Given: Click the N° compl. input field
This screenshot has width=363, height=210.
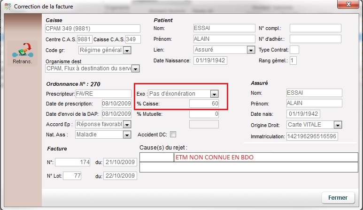Looking at the screenshot, I should 315,28.
